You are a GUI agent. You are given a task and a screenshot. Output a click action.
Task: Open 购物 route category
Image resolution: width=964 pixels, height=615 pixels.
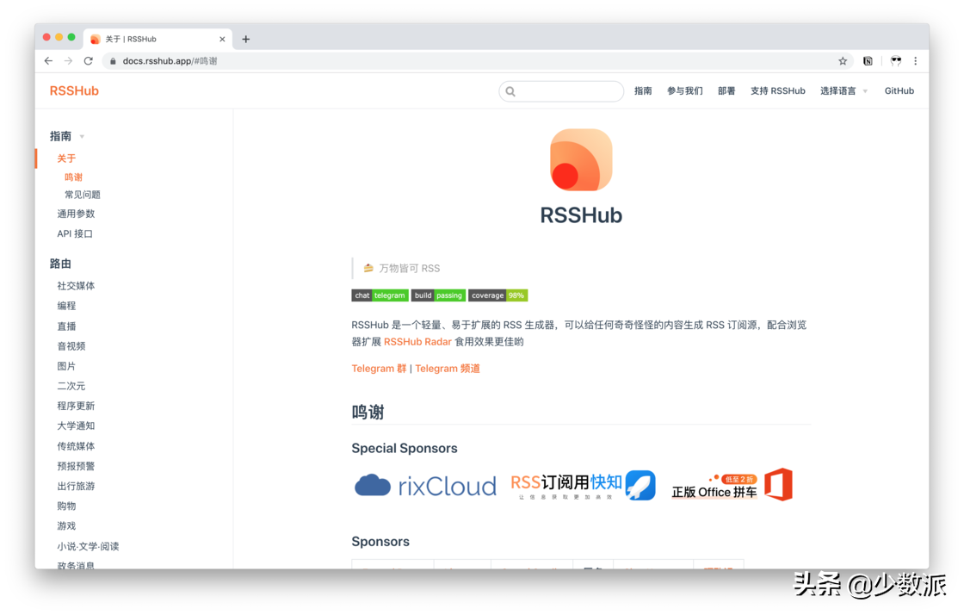66,506
